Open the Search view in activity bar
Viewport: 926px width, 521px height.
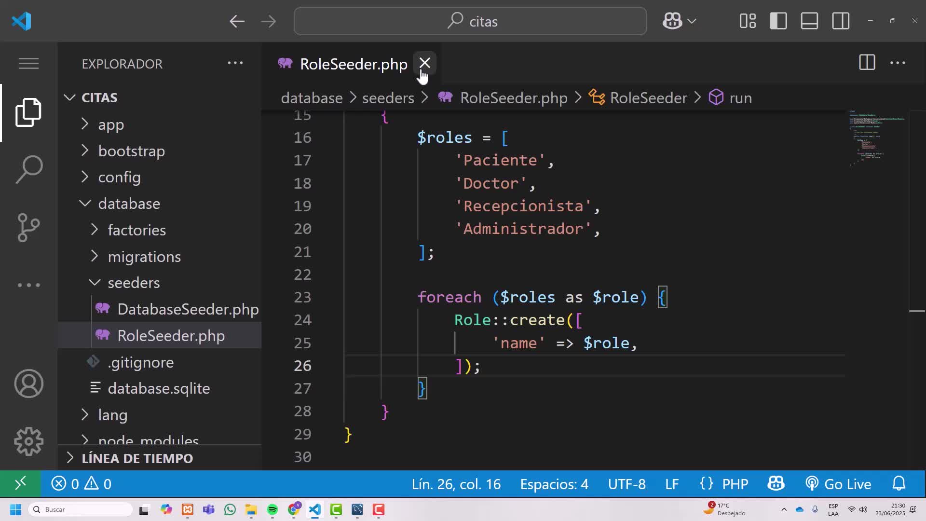coord(28,169)
